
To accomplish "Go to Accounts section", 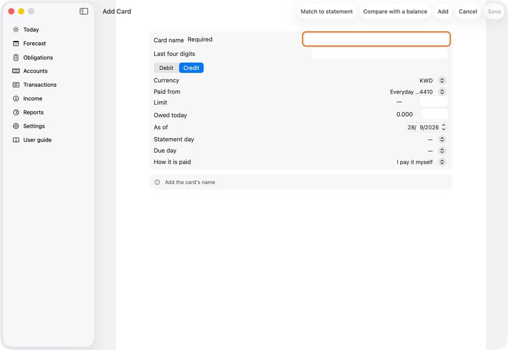I will [35, 71].
